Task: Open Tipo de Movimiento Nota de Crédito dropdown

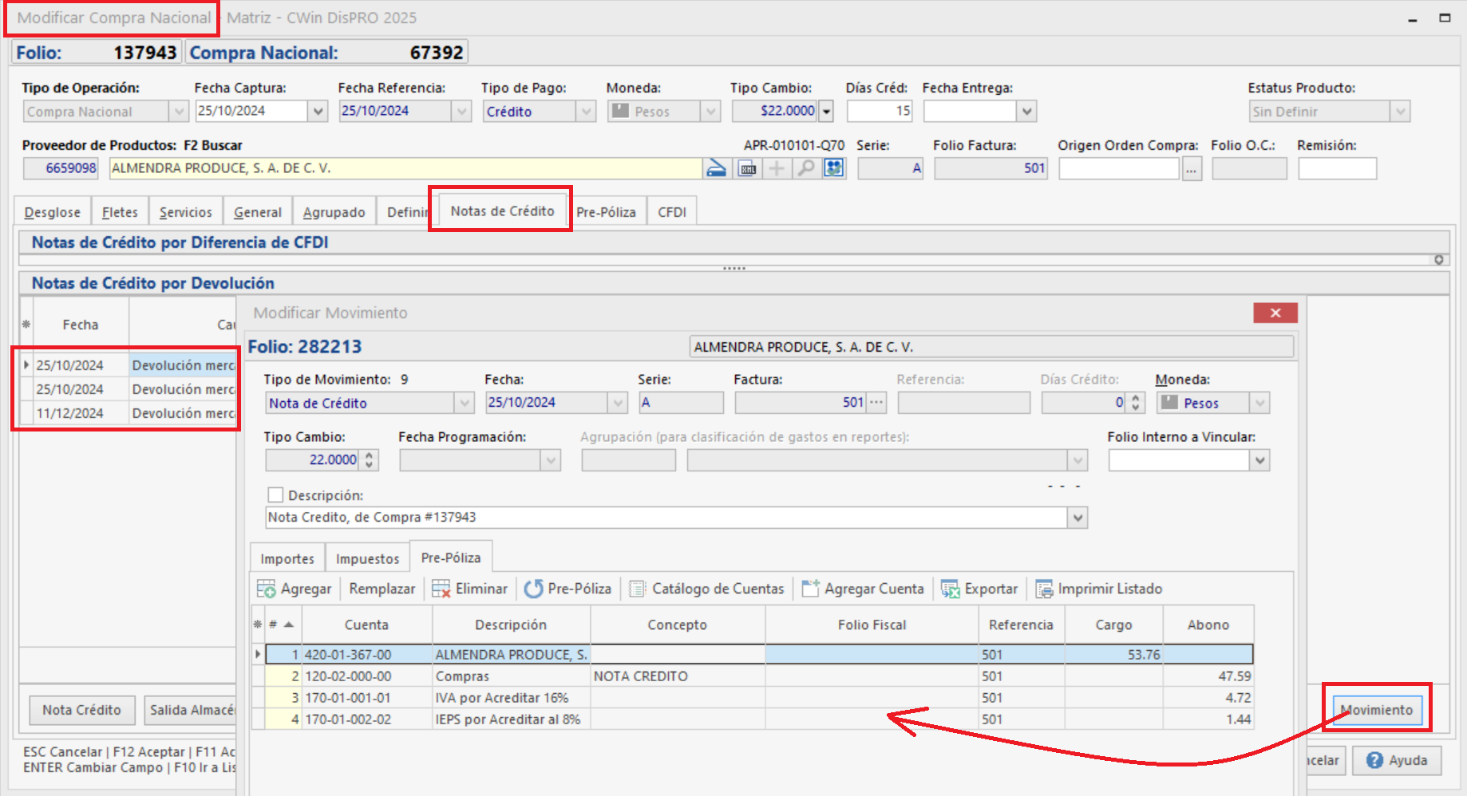Action: pyautogui.click(x=465, y=403)
